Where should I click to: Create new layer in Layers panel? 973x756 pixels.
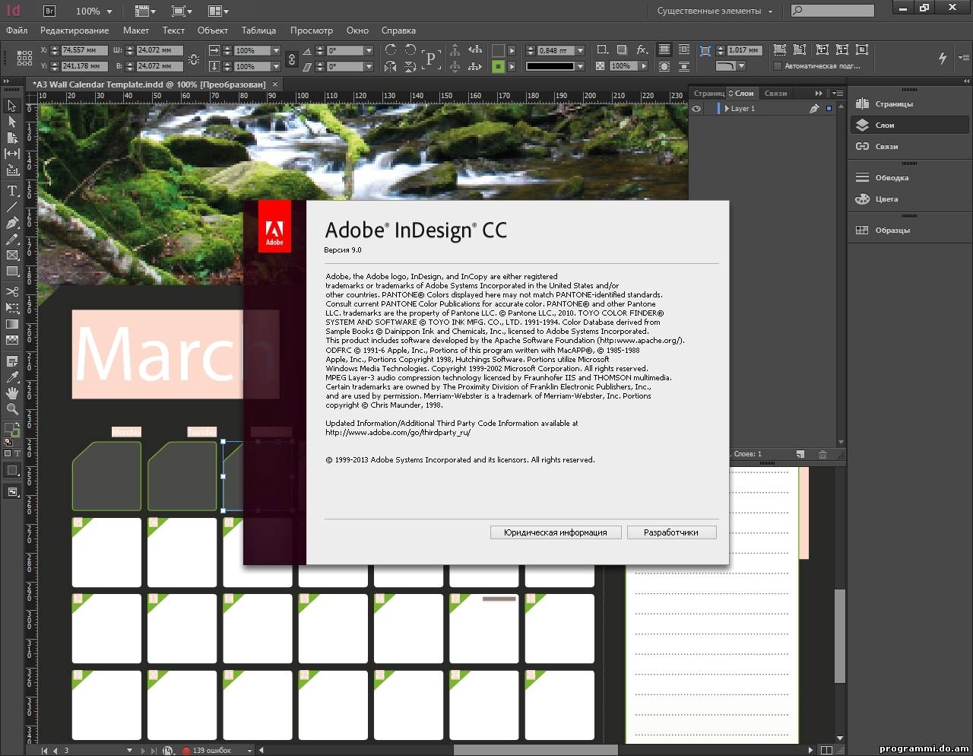click(x=800, y=454)
